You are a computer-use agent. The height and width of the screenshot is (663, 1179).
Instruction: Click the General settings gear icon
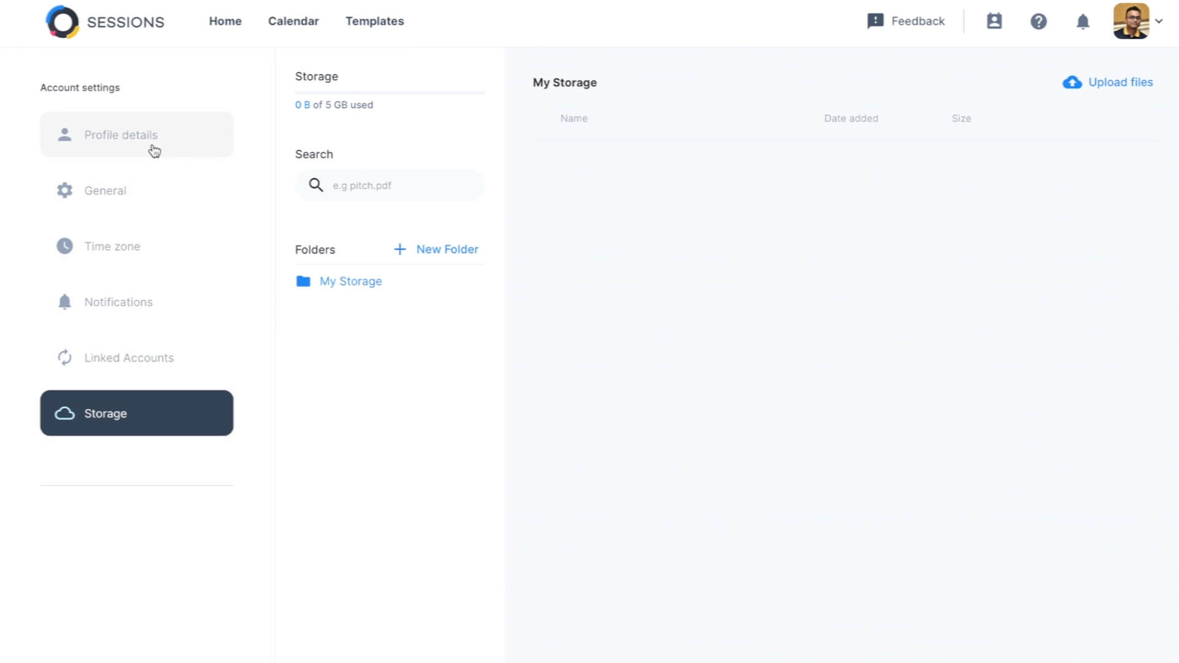[x=64, y=190]
